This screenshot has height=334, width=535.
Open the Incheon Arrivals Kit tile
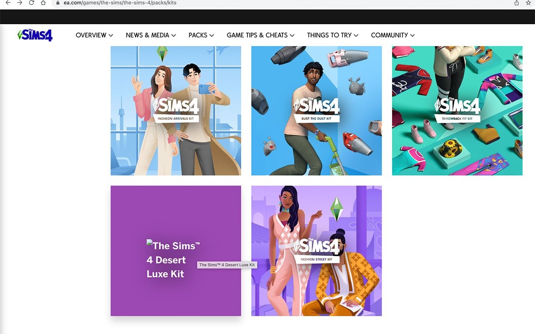(x=176, y=111)
